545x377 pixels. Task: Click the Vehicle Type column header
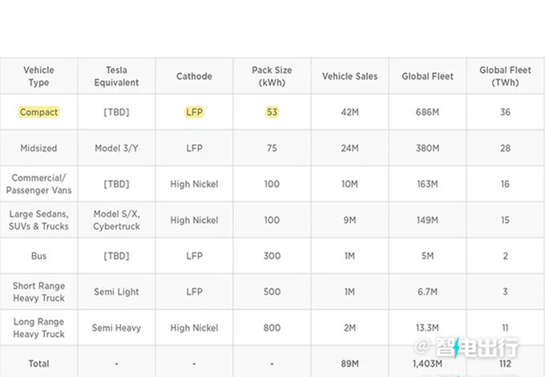38,76
